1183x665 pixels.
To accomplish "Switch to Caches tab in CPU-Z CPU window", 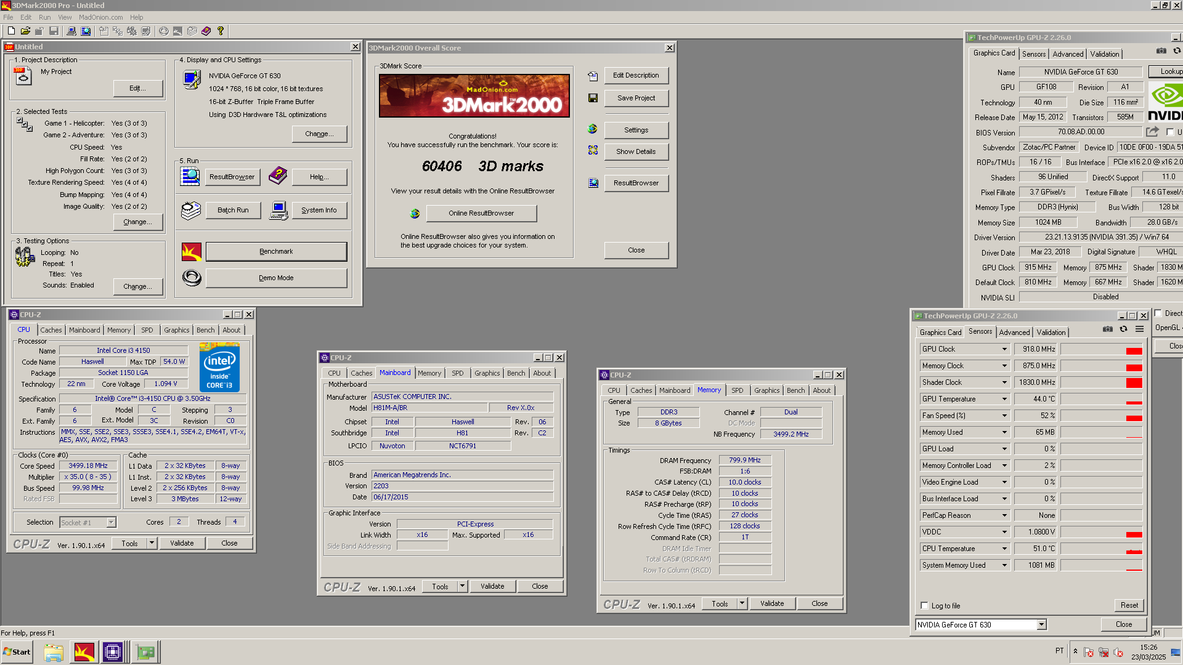I will tap(51, 330).
